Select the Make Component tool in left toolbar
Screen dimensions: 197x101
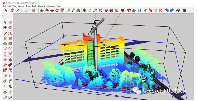[x=10, y=22]
